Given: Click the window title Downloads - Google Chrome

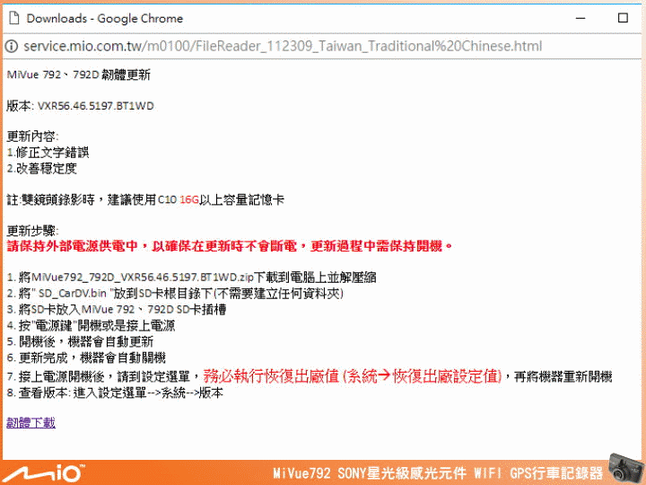Looking at the screenshot, I should [105, 18].
